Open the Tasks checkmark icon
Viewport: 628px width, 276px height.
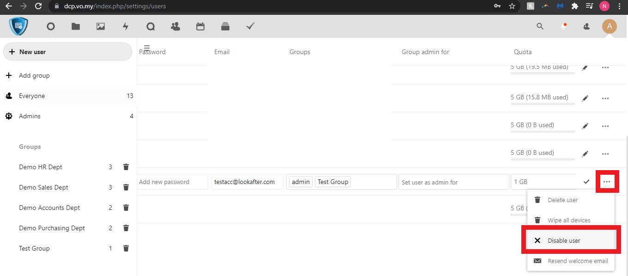click(250, 27)
